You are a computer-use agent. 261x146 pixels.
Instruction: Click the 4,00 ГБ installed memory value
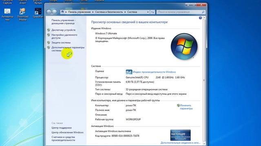(x=140, y=82)
